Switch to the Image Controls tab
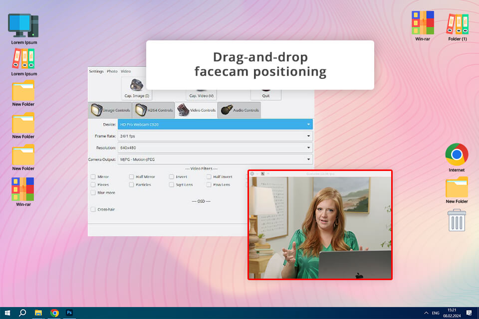Screen dimensions: 479x319 (110, 110)
